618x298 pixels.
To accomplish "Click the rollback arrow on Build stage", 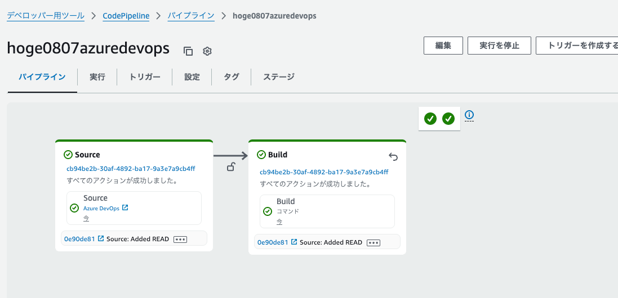I will 393,157.
